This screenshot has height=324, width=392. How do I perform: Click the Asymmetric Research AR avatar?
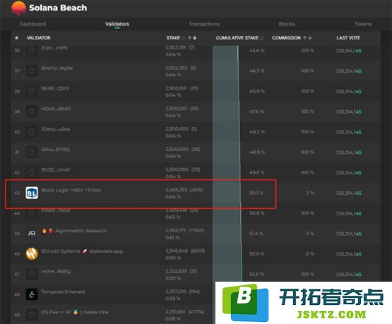[32, 234]
